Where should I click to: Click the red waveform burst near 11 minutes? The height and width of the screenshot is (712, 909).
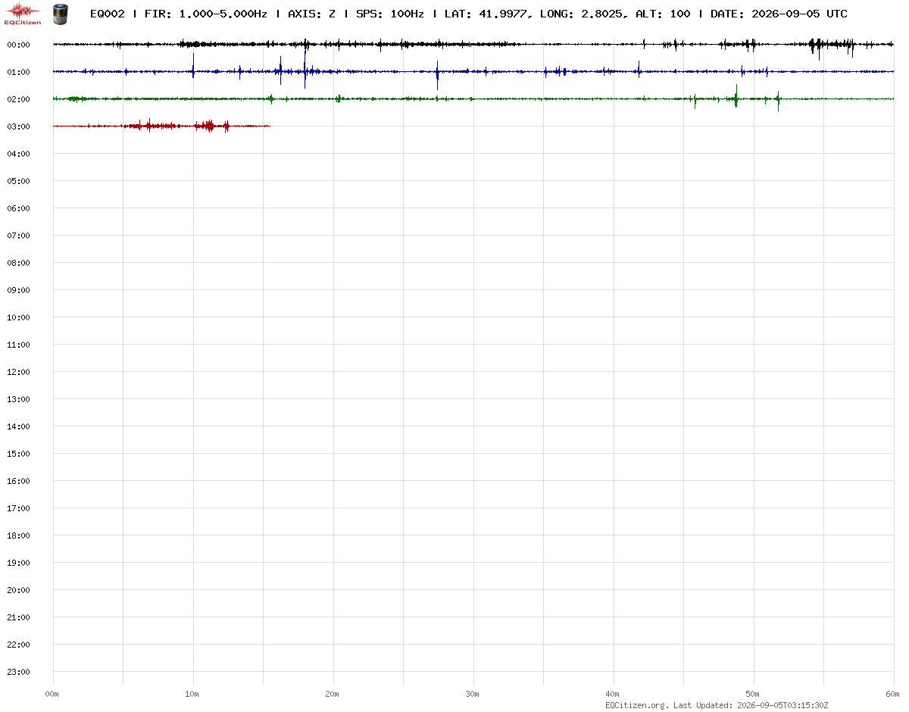[211, 126]
